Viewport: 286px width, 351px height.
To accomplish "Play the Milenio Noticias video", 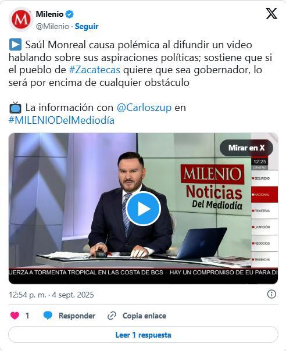I will coord(144,209).
